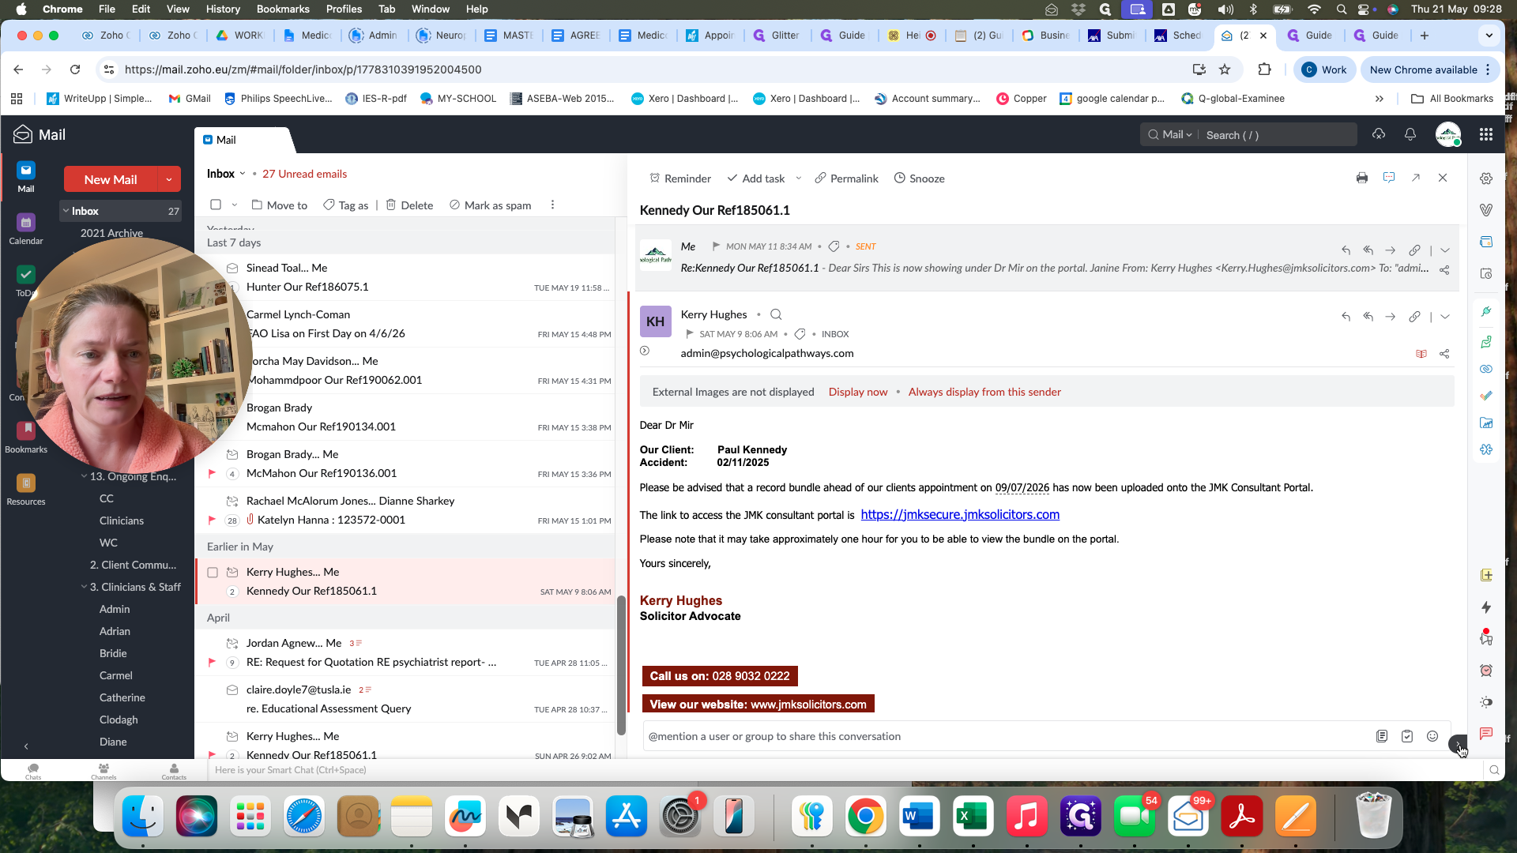Viewport: 1517px width, 853px height.
Task: Click the Smart Chat input bar
Action: tap(843, 770)
